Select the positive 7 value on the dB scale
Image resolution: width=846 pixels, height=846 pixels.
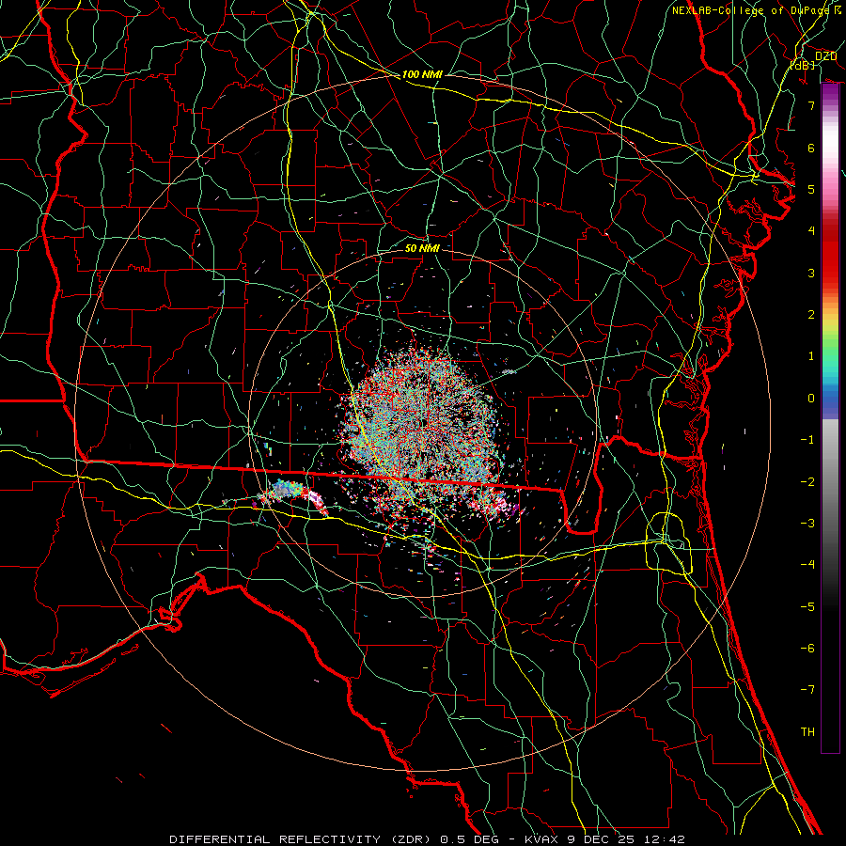811,105
